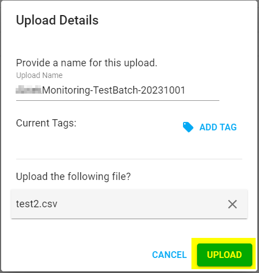The height and width of the screenshot is (273, 259).
Task: Select the test2.csv file name text
Action: click(x=37, y=204)
